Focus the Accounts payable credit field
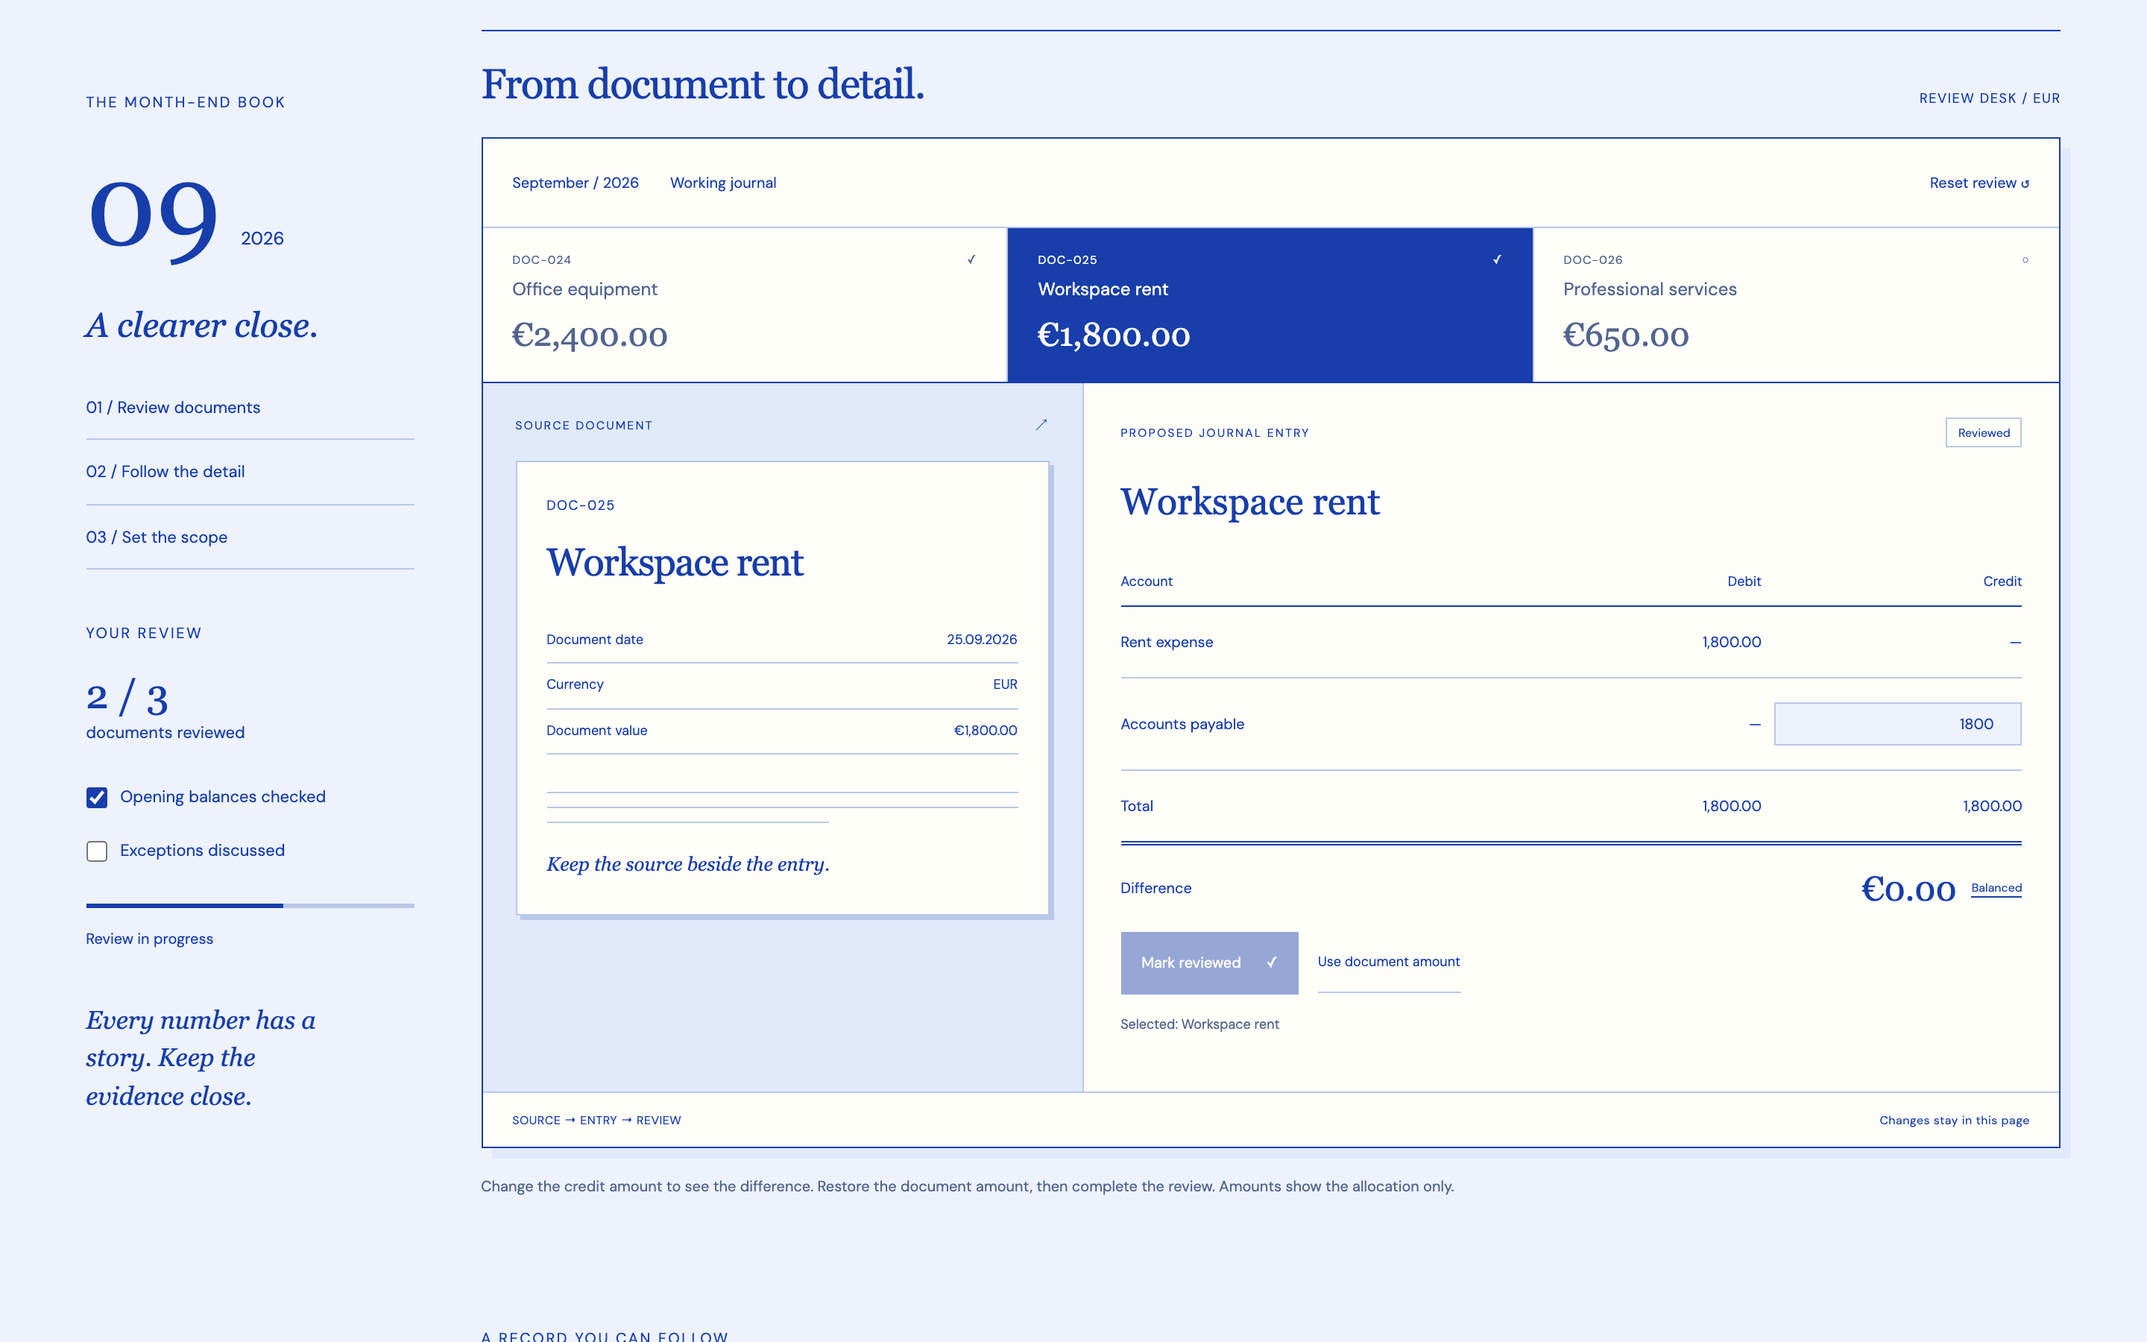 click(x=1897, y=723)
